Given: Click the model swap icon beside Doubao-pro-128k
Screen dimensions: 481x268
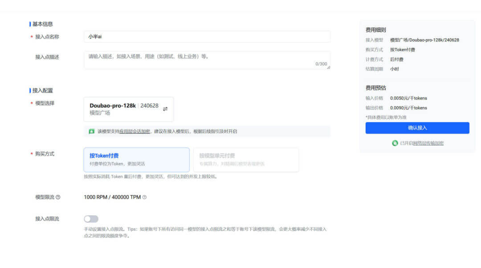Looking at the screenshot, I should [x=166, y=108].
